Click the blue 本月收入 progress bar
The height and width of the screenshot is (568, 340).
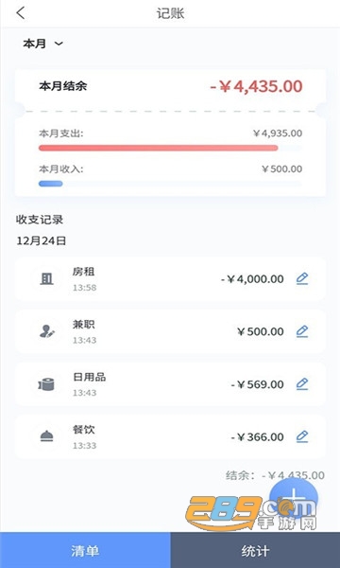tap(51, 184)
